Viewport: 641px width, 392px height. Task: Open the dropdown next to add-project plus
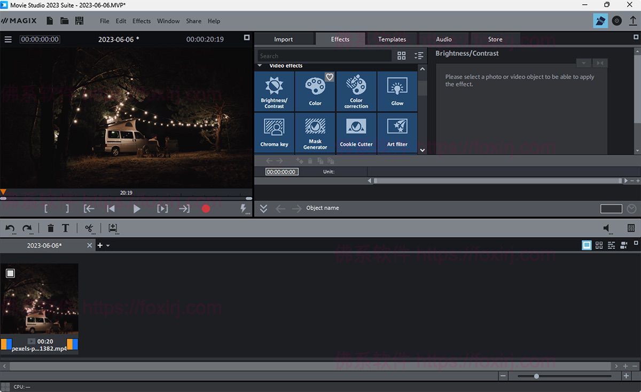click(x=108, y=246)
